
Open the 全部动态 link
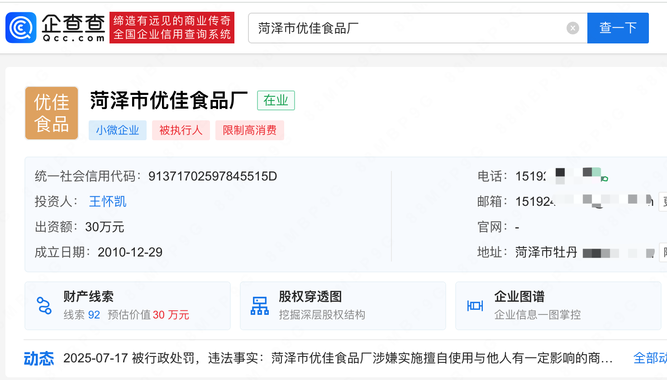650,358
